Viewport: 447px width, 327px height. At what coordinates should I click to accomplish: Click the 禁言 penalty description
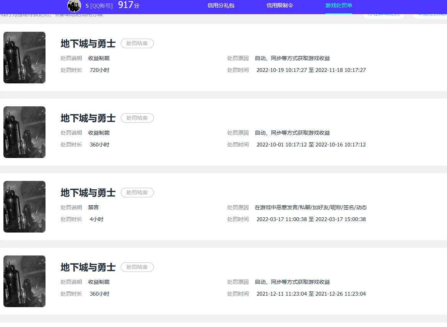93,207
